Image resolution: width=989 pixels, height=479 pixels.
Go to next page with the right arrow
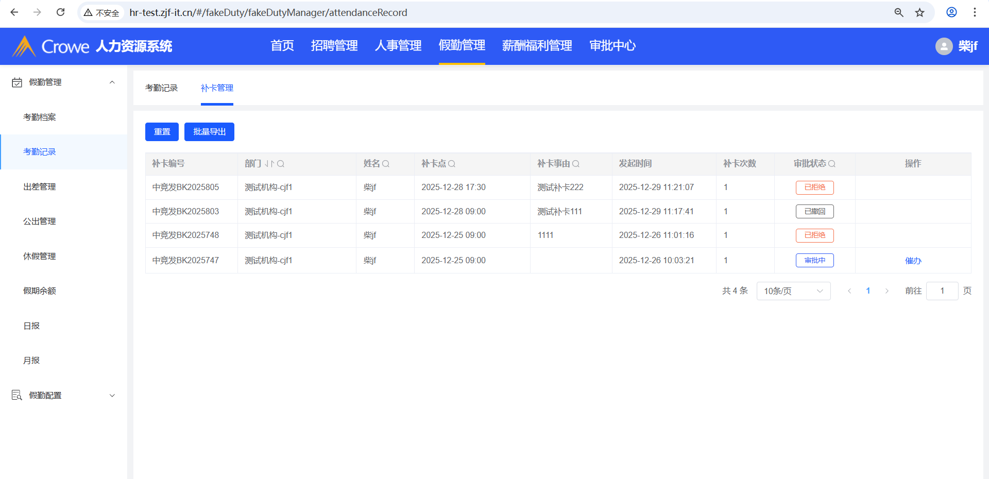886,291
